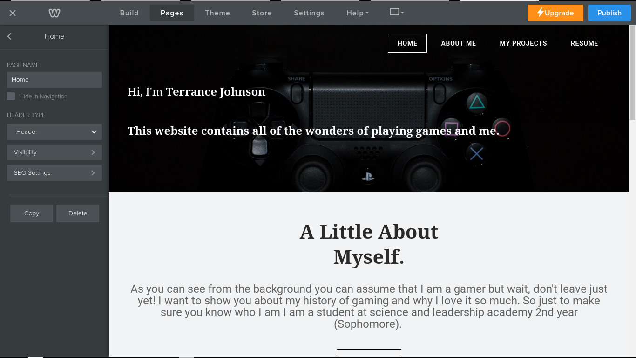Click the About Me navigation link
636x358 pixels.
tap(458, 43)
